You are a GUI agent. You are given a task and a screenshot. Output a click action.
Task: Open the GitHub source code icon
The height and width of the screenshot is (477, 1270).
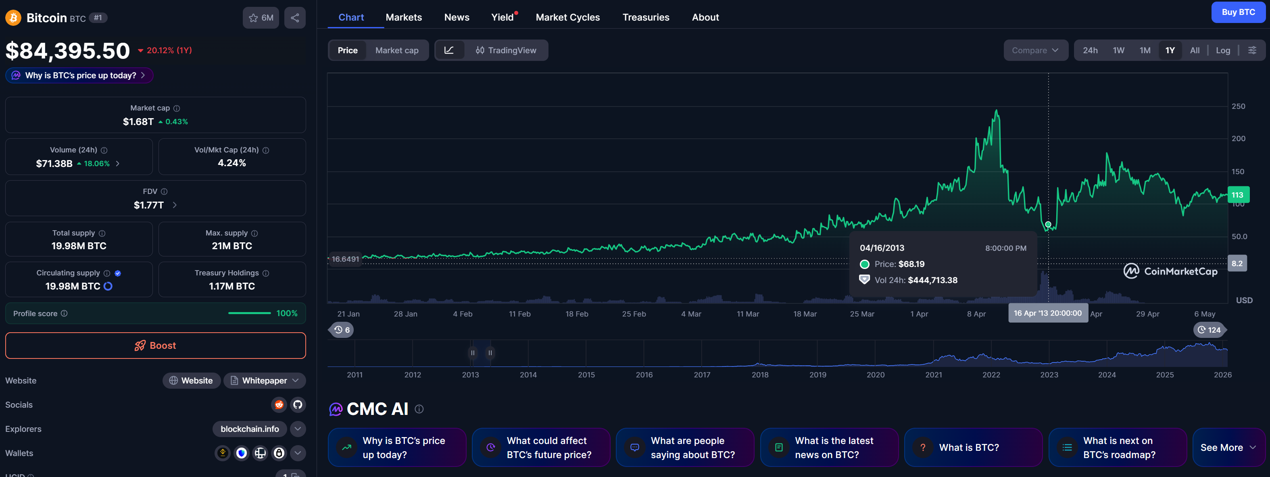pos(298,404)
